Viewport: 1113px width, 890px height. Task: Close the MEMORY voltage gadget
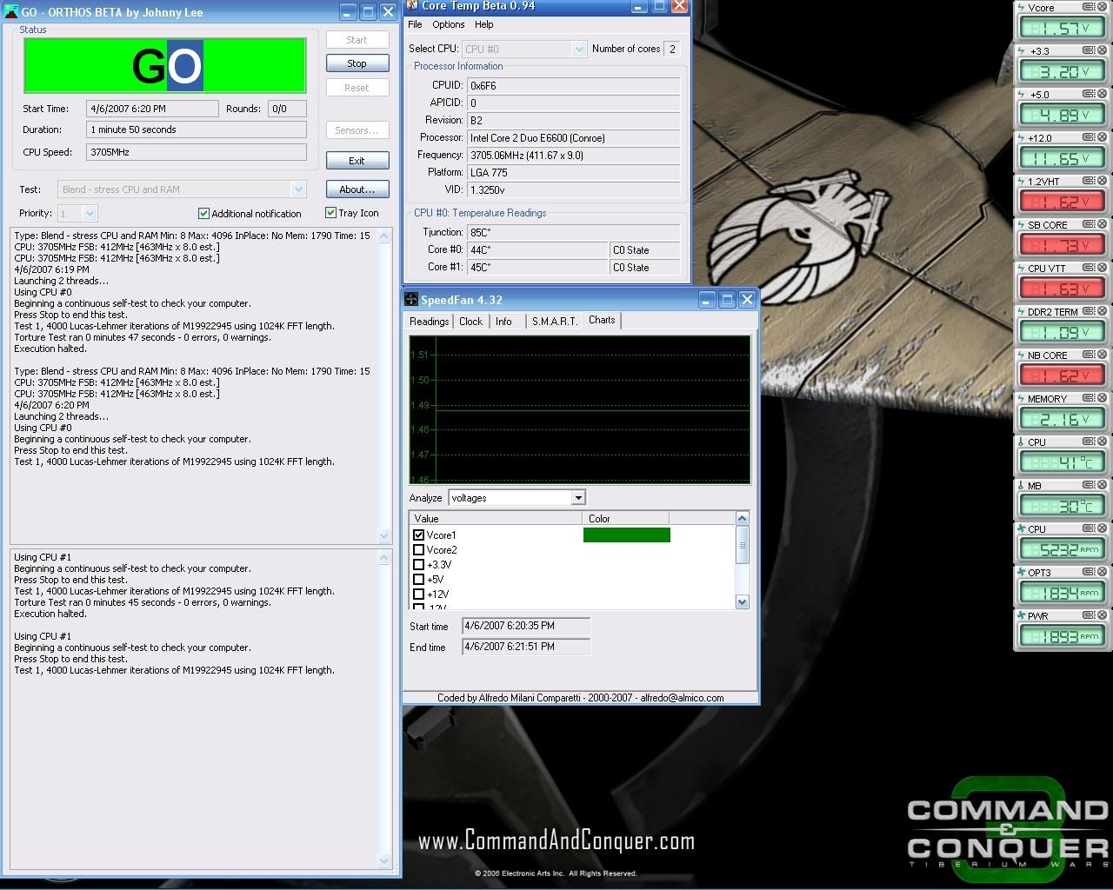(1101, 398)
